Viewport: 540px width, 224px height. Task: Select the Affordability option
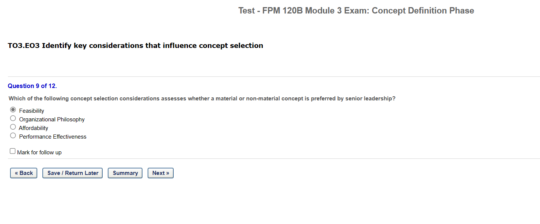tap(13, 127)
